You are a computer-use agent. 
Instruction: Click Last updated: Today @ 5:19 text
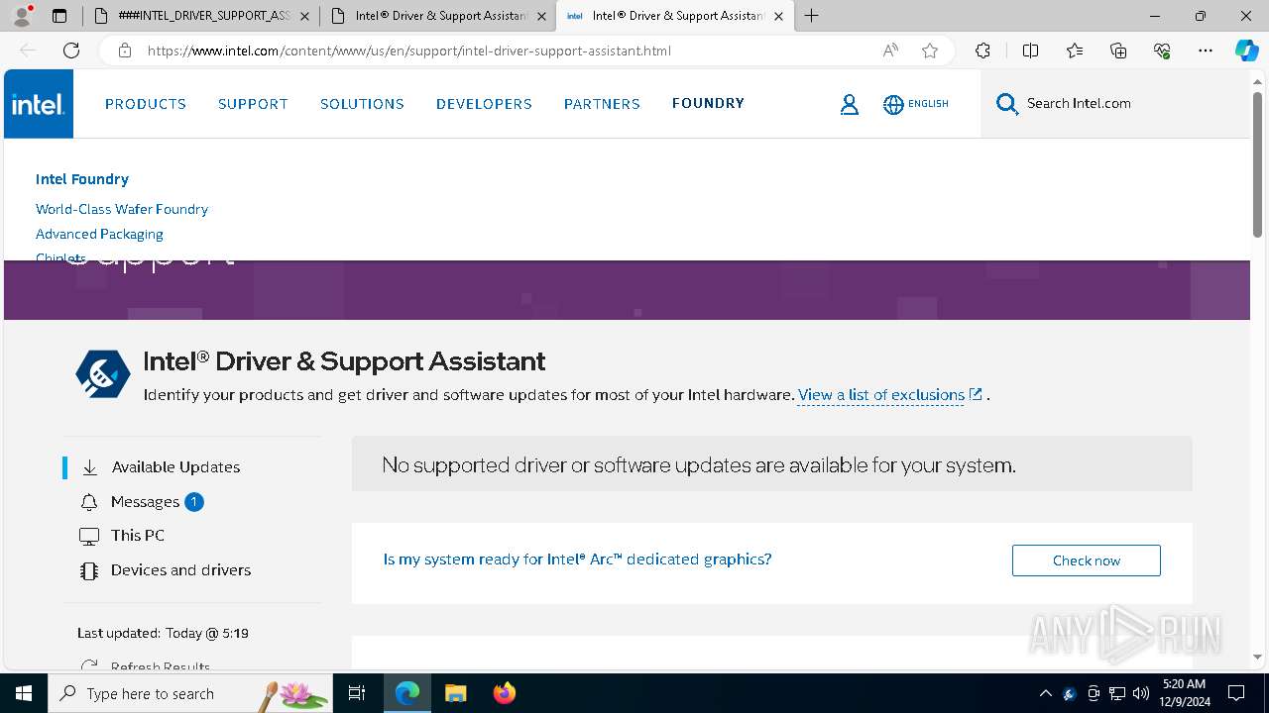(163, 633)
